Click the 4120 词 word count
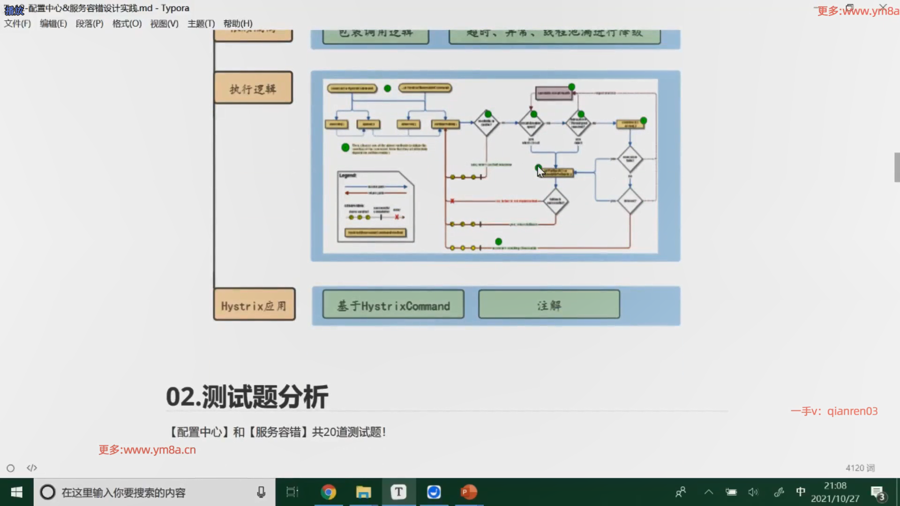900x506 pixels. click(x=860, y=468)
